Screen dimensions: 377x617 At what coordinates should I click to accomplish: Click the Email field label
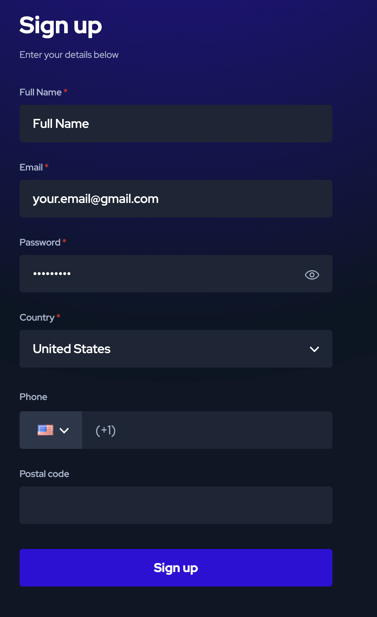(31, 167)
